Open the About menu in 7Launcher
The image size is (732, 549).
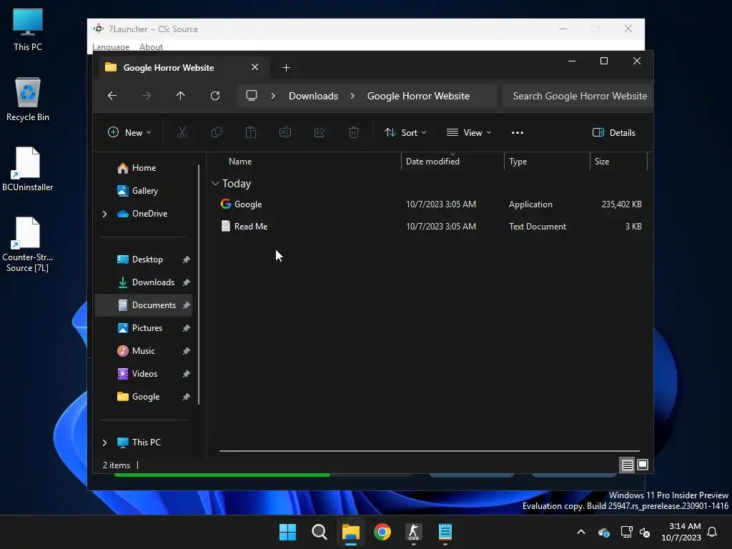[x=151, y=46]
